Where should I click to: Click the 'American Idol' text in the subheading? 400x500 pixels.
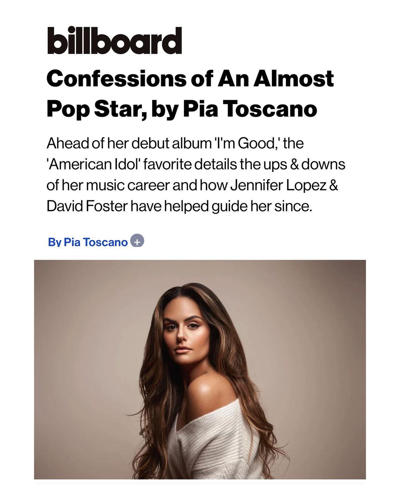pyautogui.click(x=93, y=164)
